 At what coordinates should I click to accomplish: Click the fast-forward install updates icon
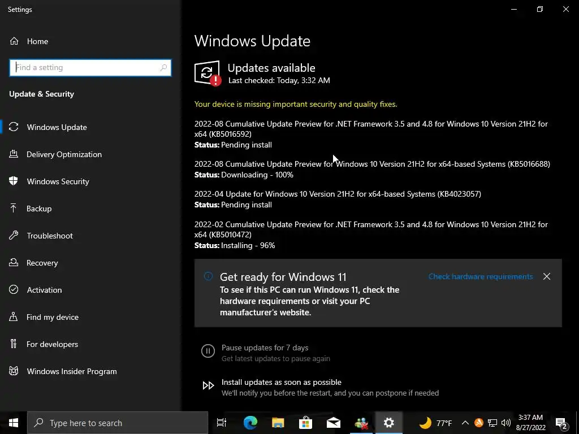coord(208,385)
